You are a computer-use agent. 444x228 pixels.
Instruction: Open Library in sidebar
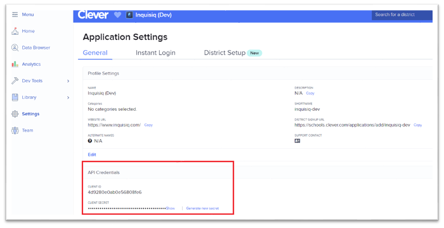tap(29, 98)
